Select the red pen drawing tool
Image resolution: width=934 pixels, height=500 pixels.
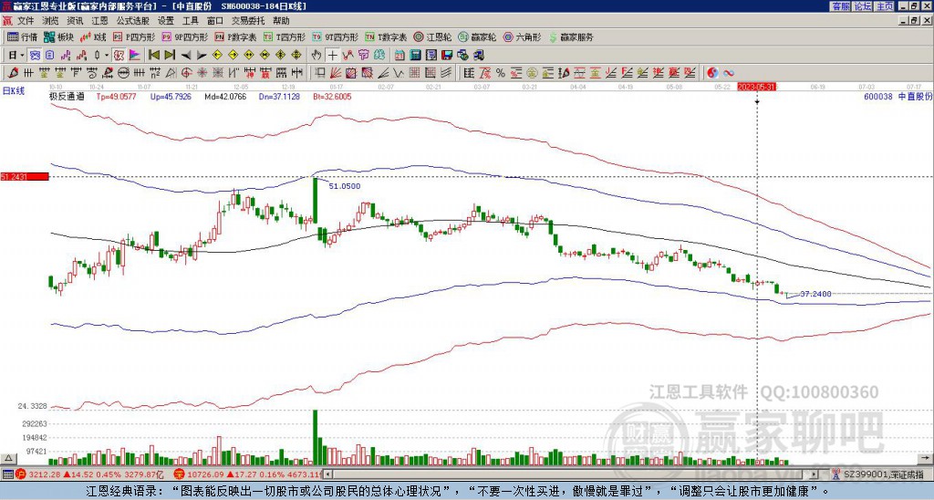13,73
